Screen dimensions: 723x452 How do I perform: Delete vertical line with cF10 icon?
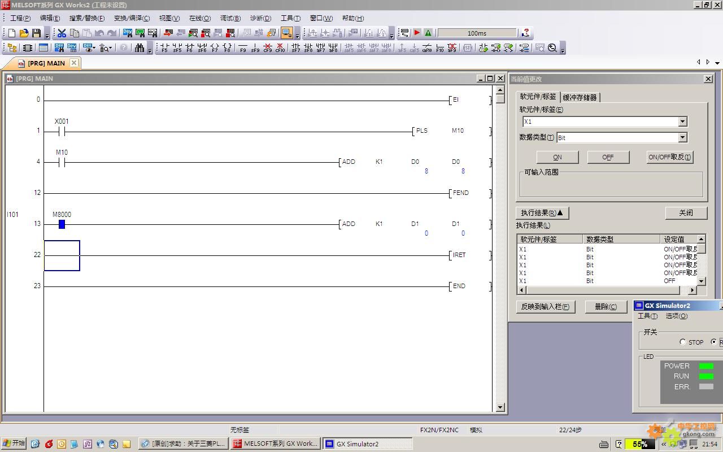coord(280,48)
